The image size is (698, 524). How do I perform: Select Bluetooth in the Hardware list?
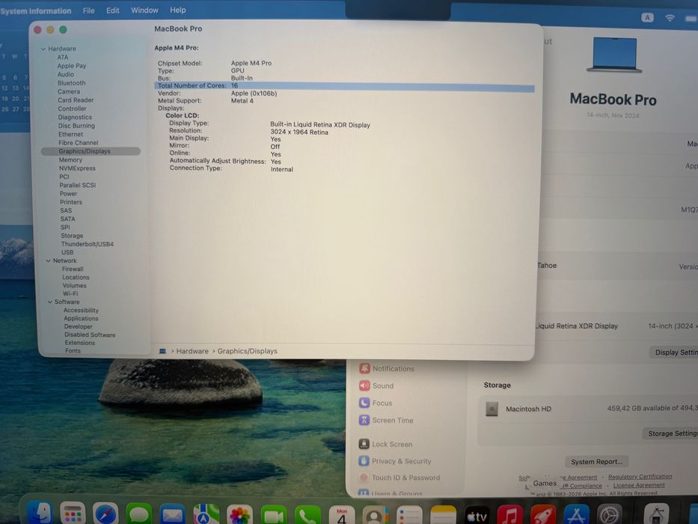pyautogui.click(x=71, y=83)
